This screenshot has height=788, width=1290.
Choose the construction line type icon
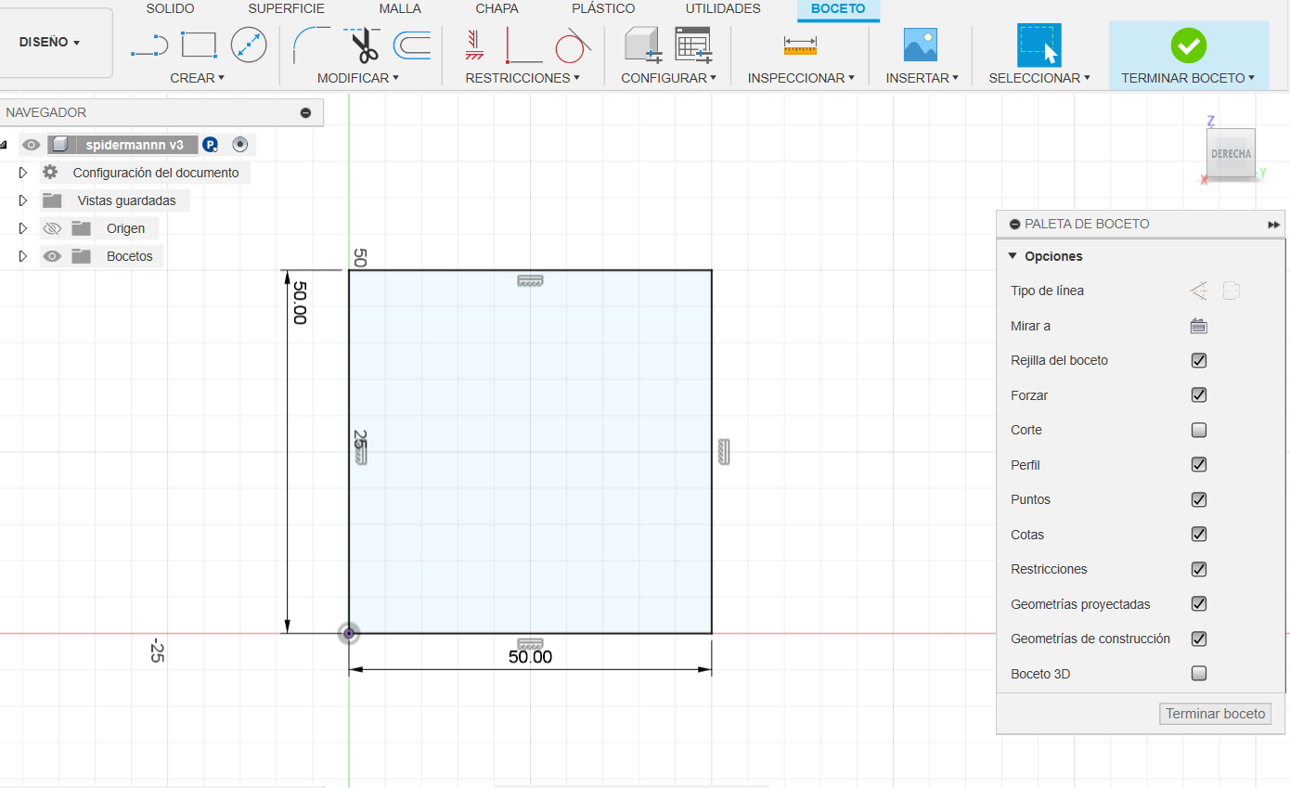(x=1199, y=291)
